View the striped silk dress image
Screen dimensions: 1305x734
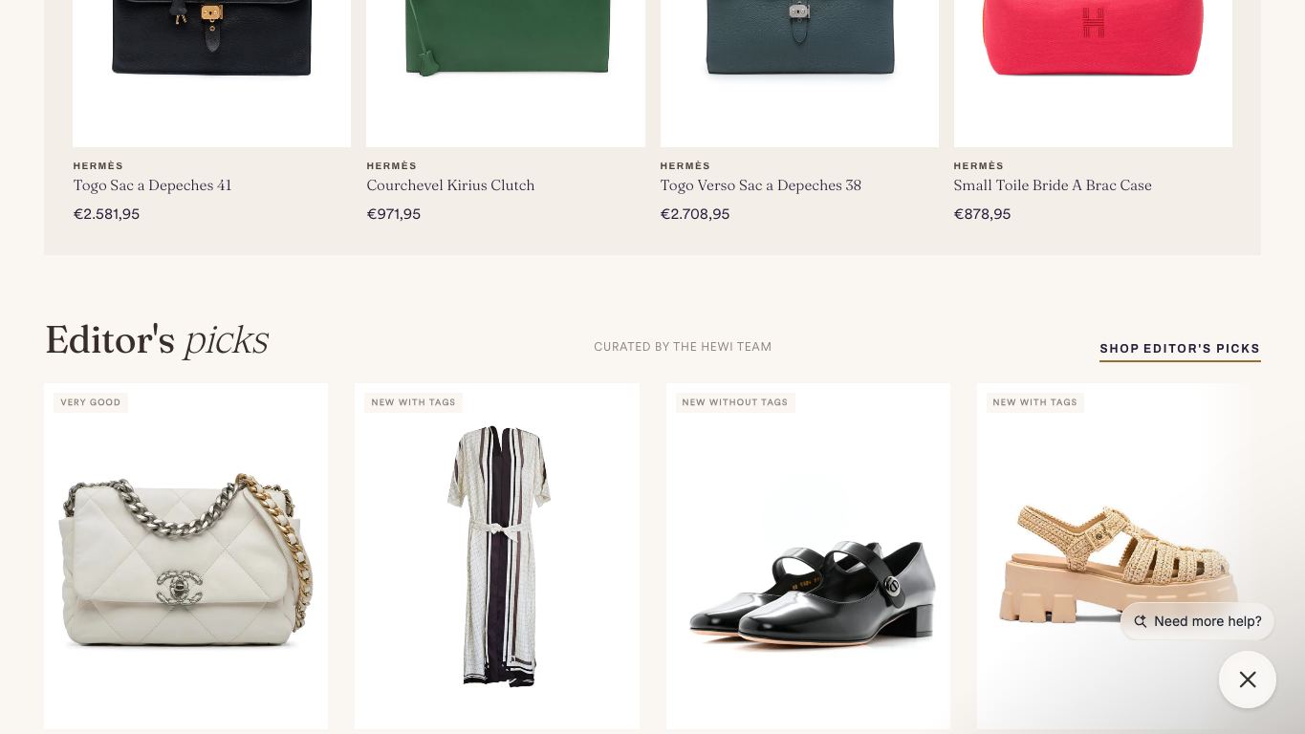pyautogui.click(x=497, y=556)
